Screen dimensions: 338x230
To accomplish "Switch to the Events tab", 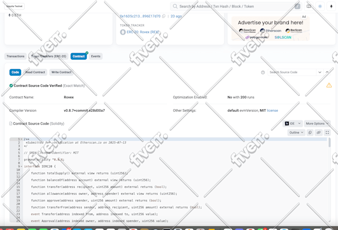I will [96, 56].
